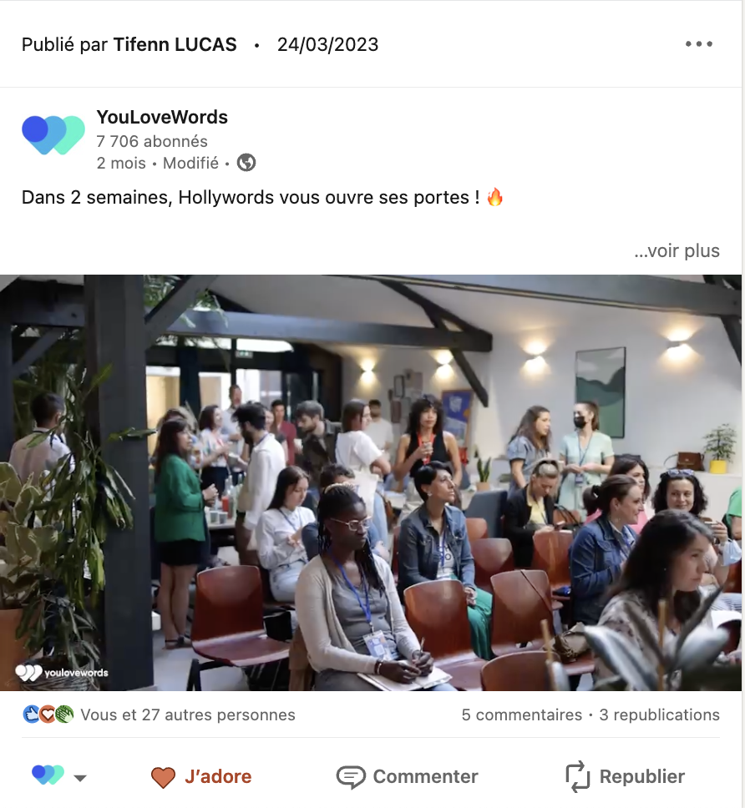Expand post text with ...voir plus
The height and width of the screenshot is (808, 745).
pyautogui.click(x=677, y=251)
